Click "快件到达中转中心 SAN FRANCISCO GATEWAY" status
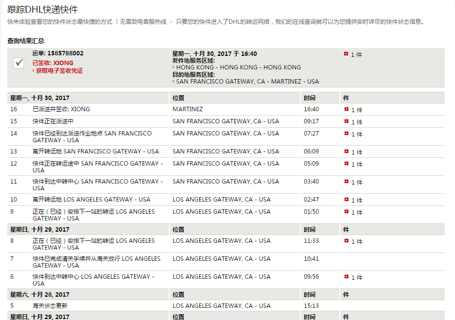 [98, 185]
